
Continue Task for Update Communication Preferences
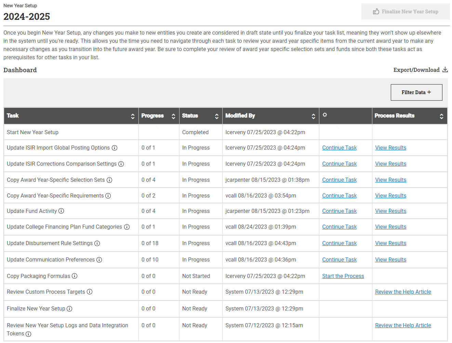[x=339, y=260]
